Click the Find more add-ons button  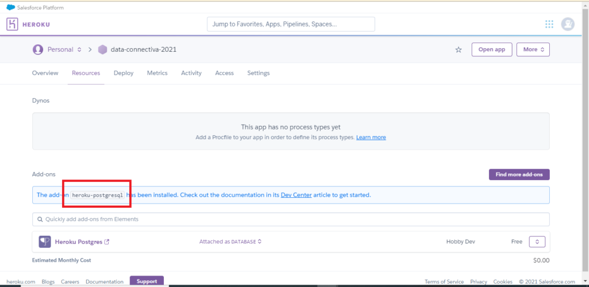[519, 175]
